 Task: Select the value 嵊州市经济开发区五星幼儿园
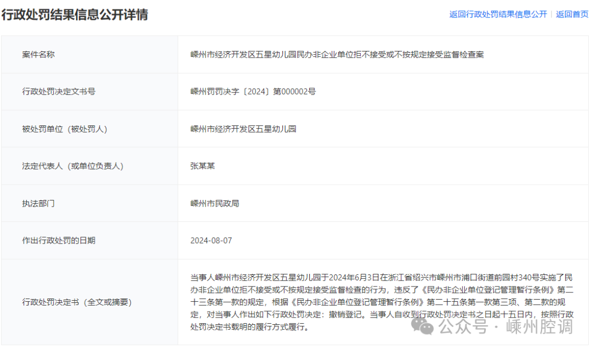[243, 129]
